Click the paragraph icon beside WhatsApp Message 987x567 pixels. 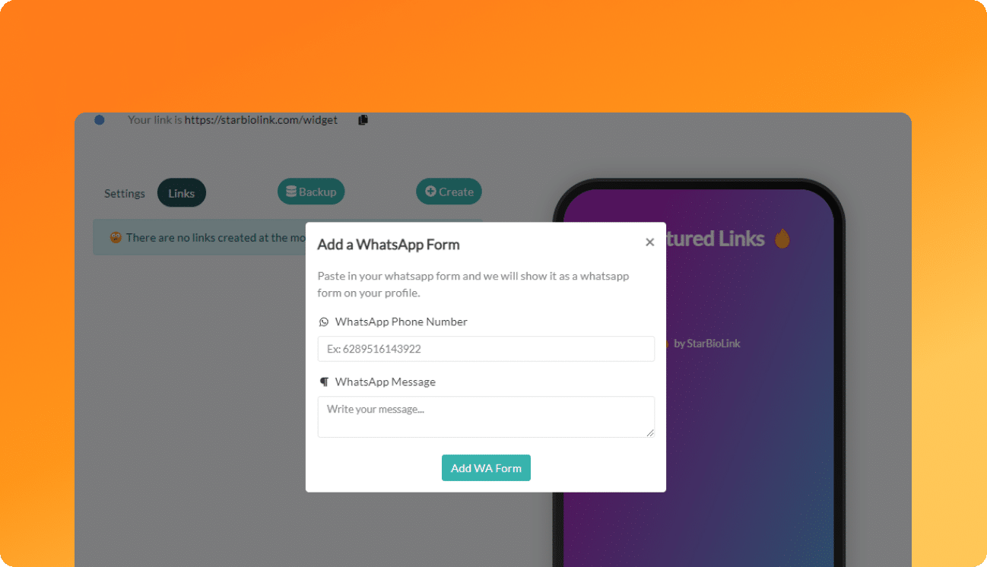(323, 382)
